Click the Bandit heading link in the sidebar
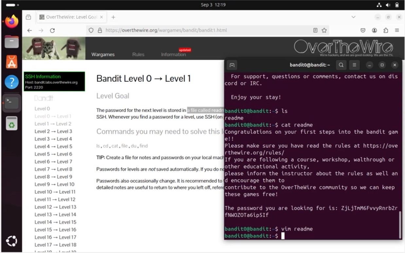The height and width of the screenshot is (253, 405). point(44,98)
